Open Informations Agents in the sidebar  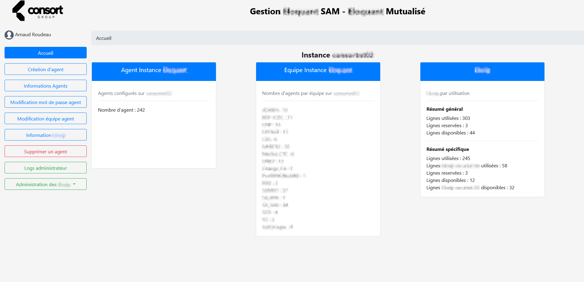pyautogui.click(x=46, y=86)
